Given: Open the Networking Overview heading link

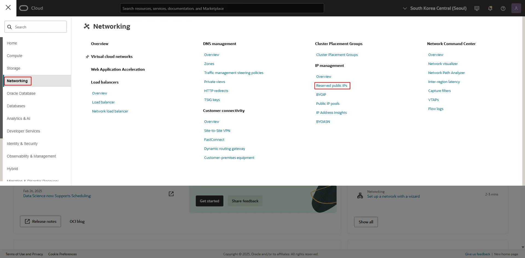Looking at the screenshot, I should (100, 44).
